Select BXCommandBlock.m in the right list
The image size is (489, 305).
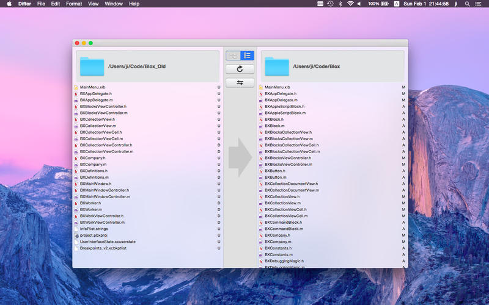tap(333, 229)
